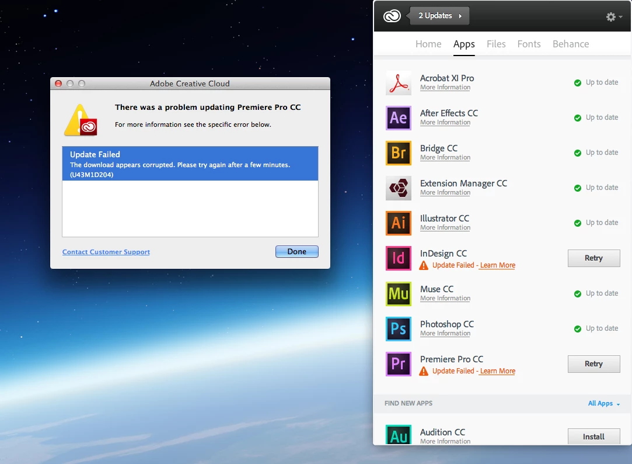Expand the All Apps filter dropdown
The width and height of the screenshot is (632, 464).
click(x=604, y=403)
